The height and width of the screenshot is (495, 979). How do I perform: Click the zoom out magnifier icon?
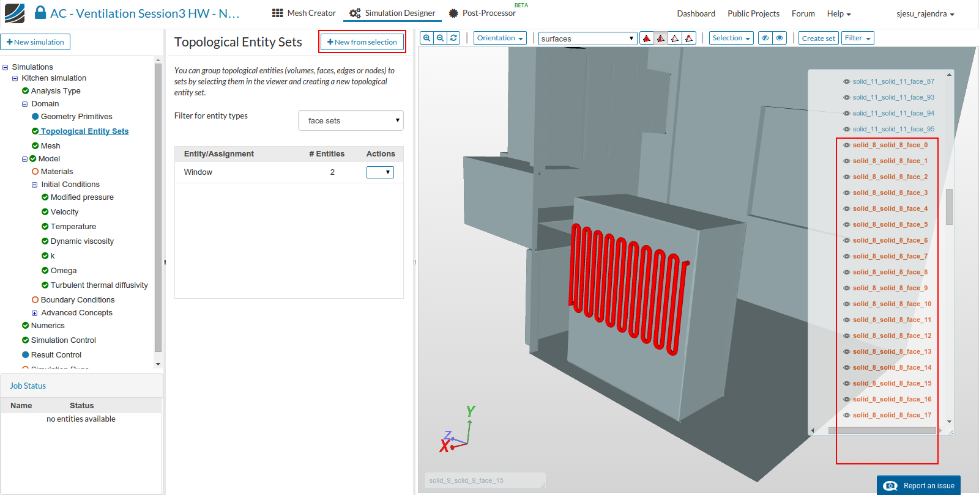[440, 38]
